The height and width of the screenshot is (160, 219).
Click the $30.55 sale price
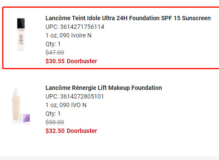[55, 61]
